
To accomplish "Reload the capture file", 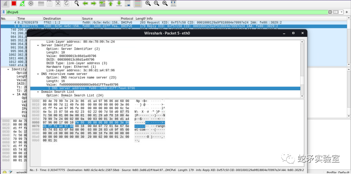I will click(x=67, y=3).
